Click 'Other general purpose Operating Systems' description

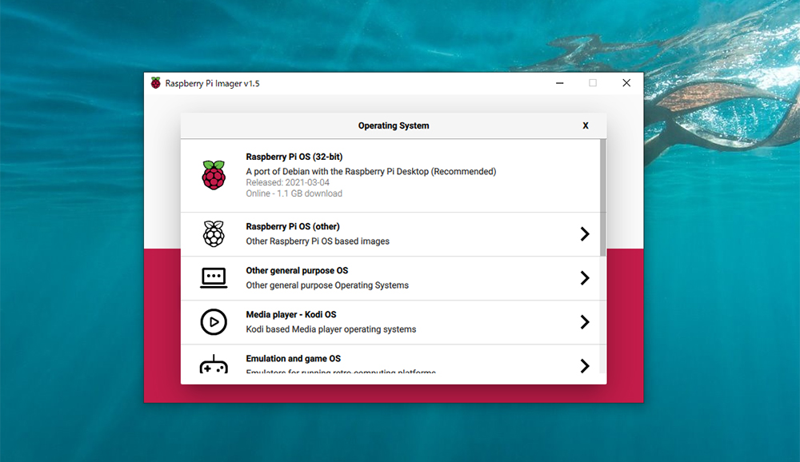[327, 285]
